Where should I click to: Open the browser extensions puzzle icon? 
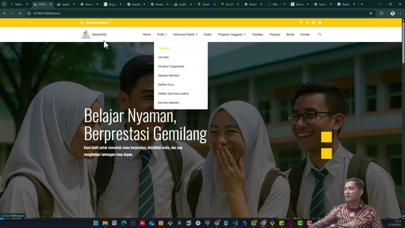point(381,13)
